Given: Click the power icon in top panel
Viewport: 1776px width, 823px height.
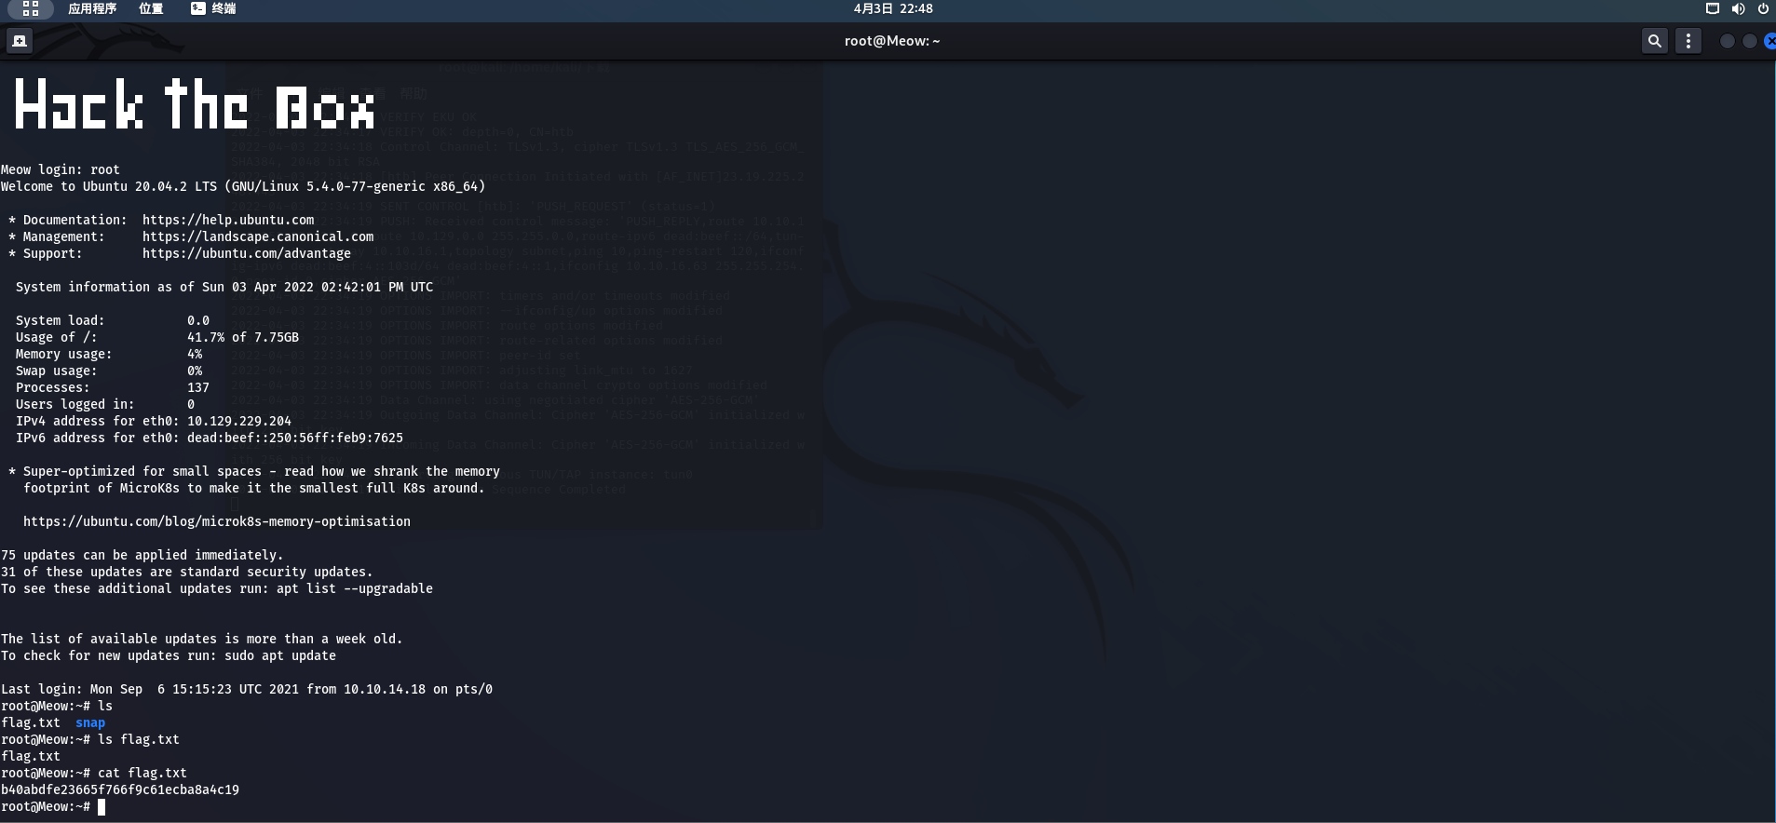Looking at the screenshot, I should [x=1763, y=8].
